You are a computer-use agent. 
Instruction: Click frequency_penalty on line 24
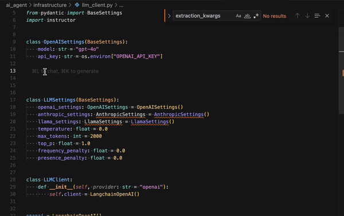(62, 151)
